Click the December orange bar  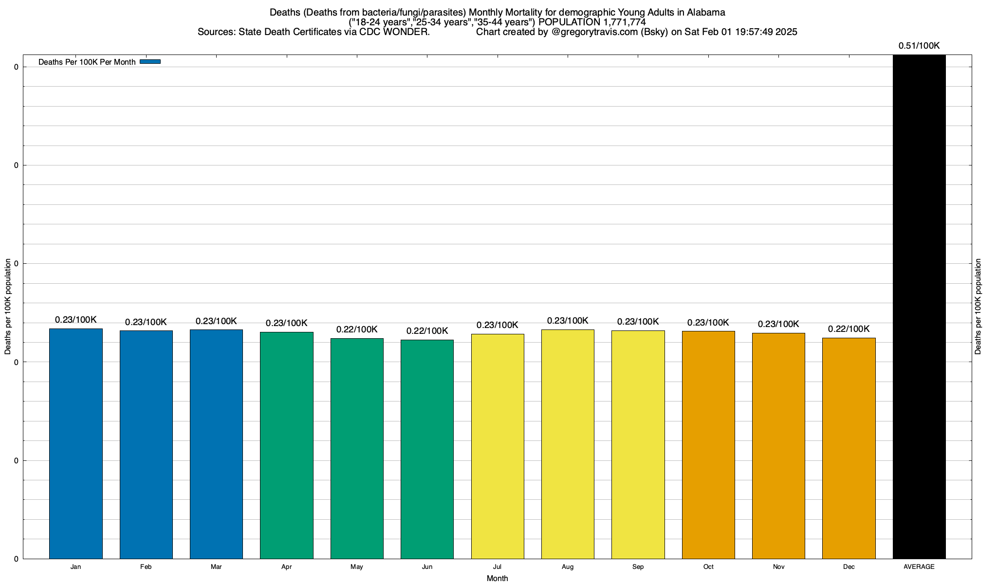point(849,448)
